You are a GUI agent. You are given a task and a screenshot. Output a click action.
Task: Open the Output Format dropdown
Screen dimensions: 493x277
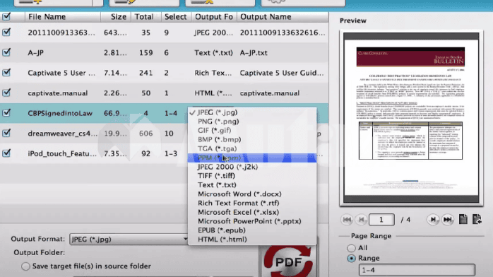pyautogui.click(x=129, y=240)
